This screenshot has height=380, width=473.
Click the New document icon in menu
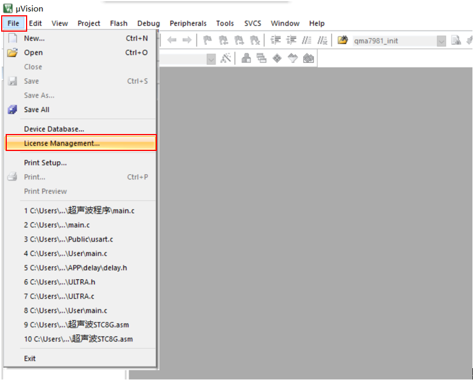coord(12,38)
